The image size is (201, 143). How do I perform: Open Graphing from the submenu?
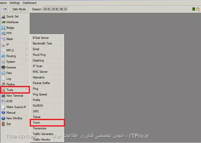[x=47, y=61]
